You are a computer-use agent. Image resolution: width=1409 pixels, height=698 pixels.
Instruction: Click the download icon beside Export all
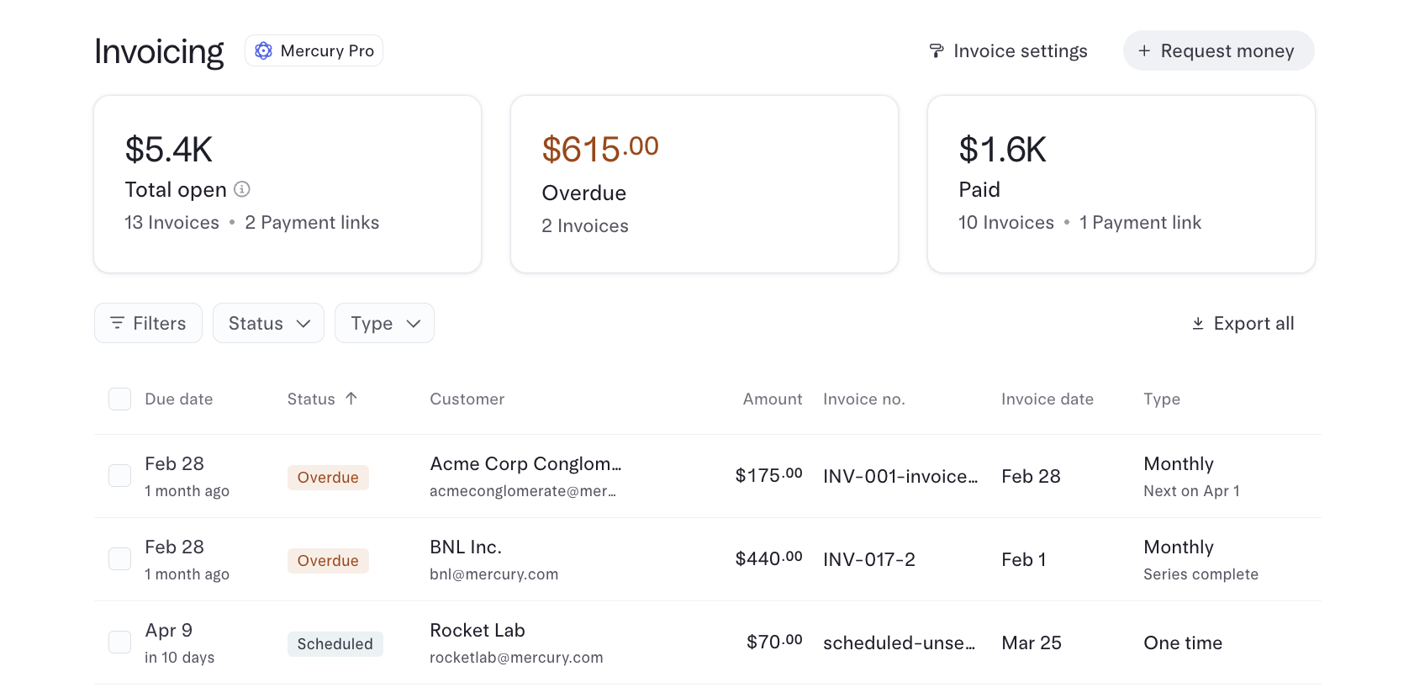[1198, 324]
